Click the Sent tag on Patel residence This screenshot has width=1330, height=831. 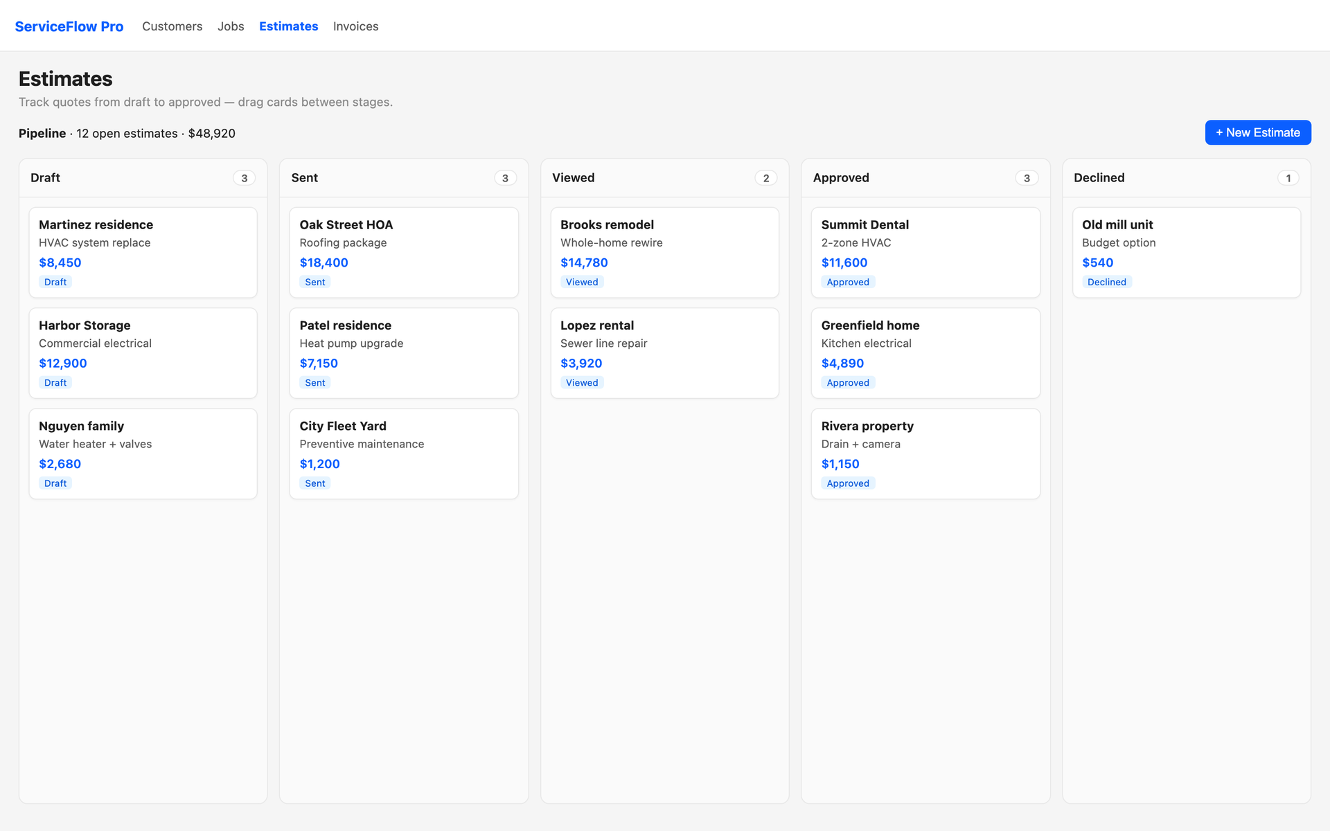click(315, 382)
